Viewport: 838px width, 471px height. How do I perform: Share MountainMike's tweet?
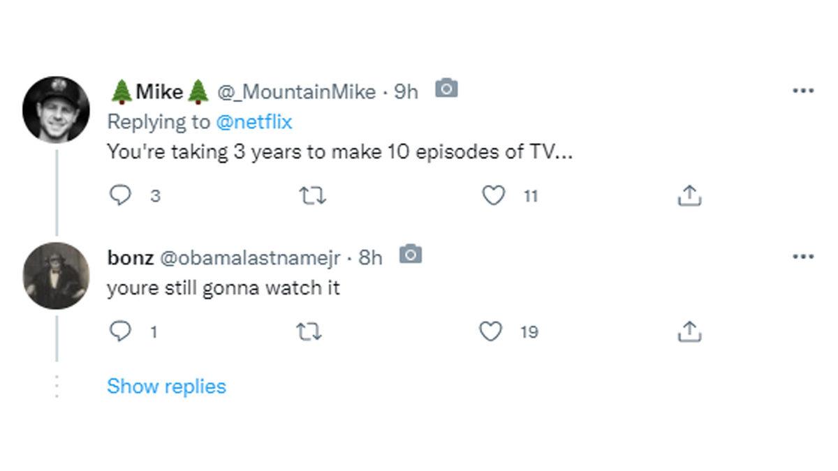pos(689,196)
